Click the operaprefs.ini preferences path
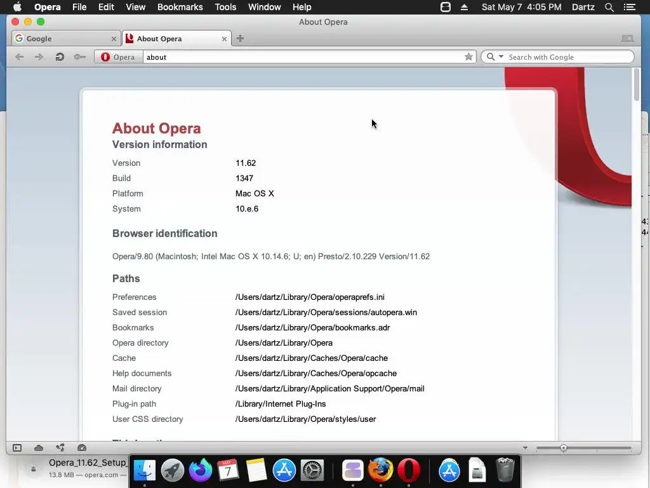The height and width of the screenshot is (488, 650). coord(310,297)
